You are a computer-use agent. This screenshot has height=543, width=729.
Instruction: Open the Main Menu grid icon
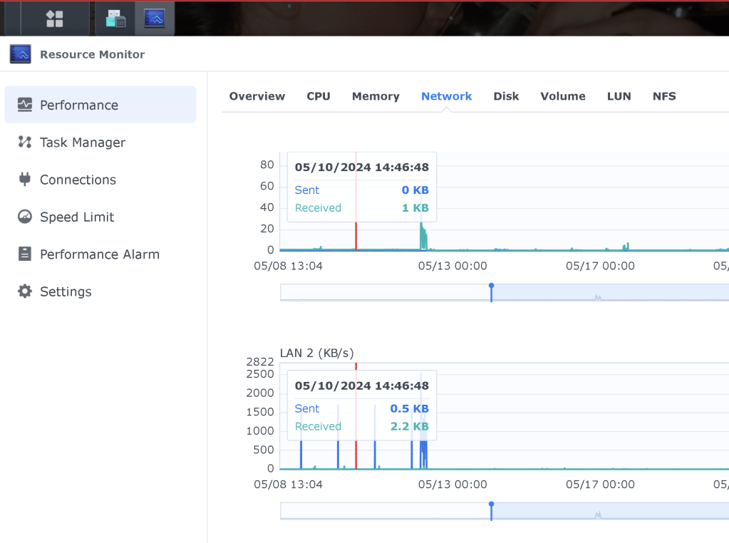click(55, 19)
